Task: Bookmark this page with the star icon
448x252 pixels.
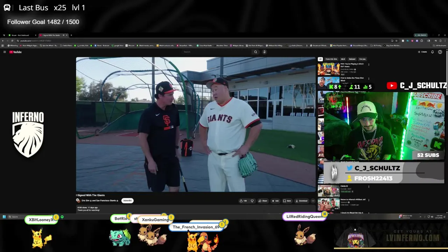Action: point(396,41)
